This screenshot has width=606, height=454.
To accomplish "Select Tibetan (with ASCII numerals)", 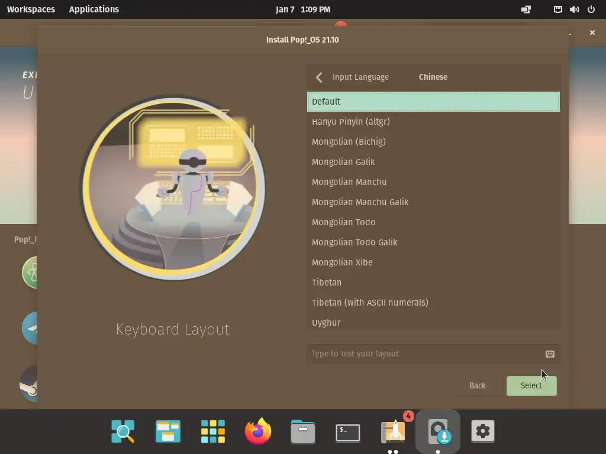I will click(433, 302).
